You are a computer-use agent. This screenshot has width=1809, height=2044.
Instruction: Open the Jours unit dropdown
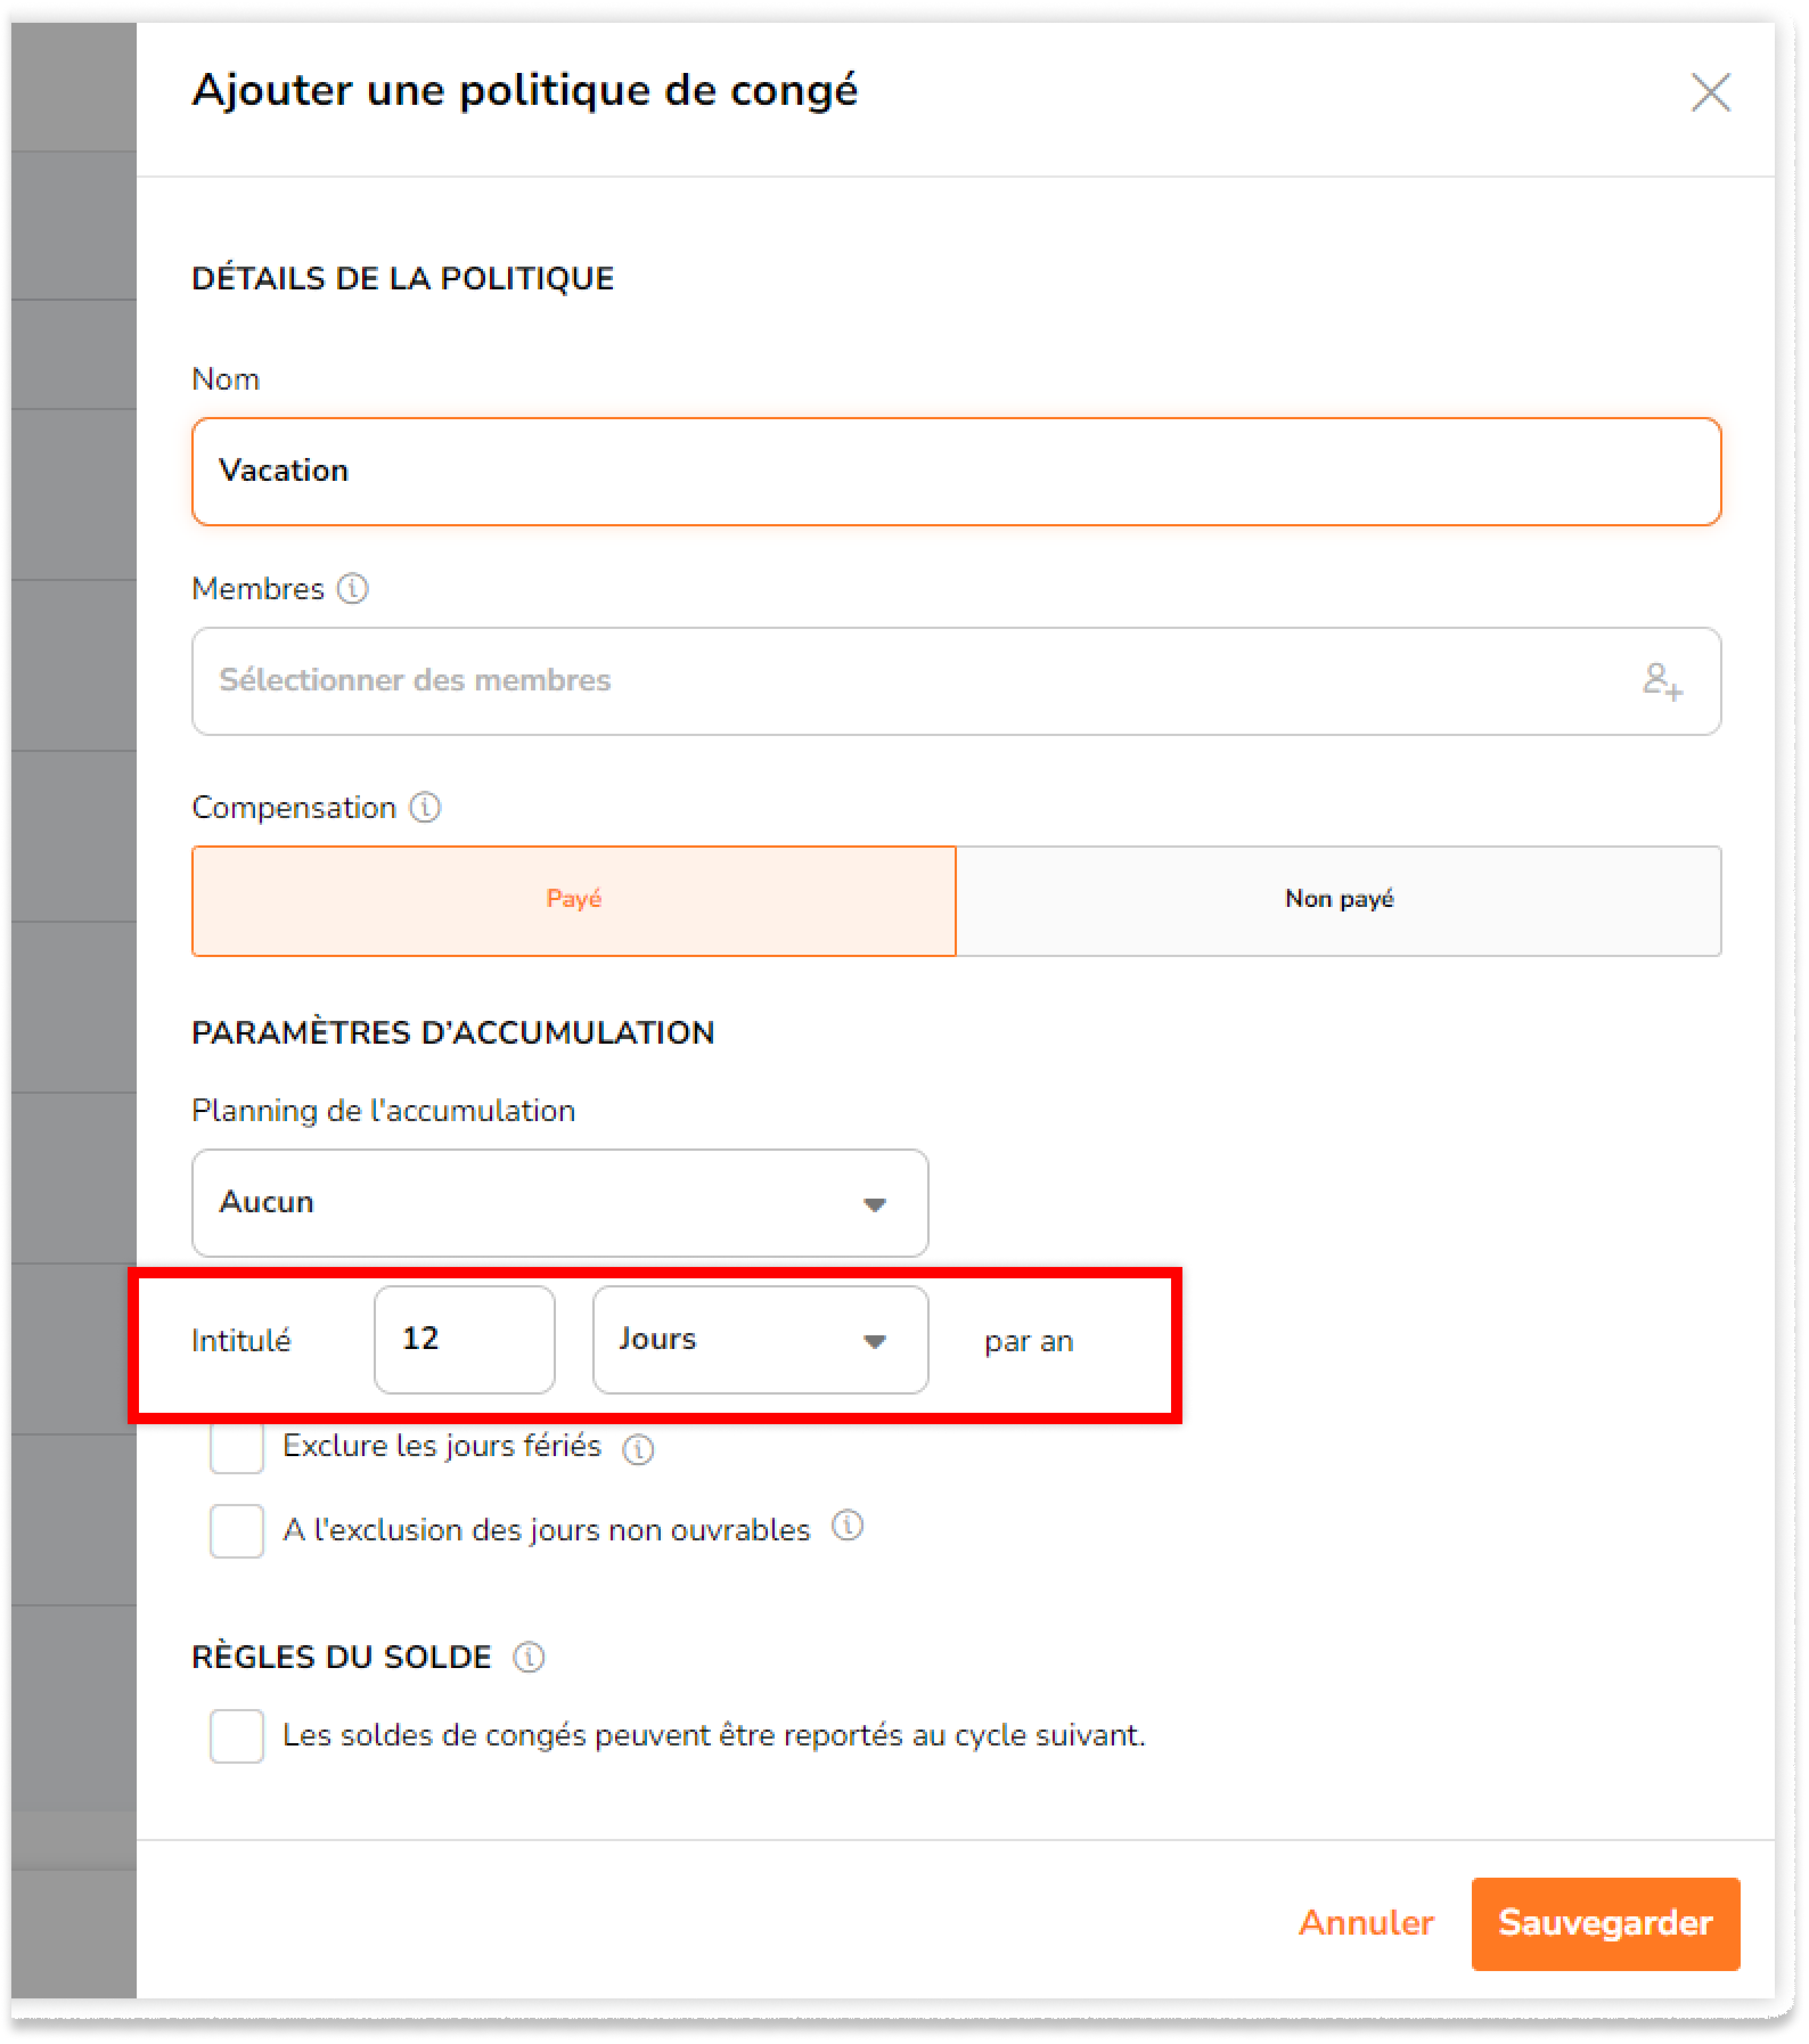pos(760,1339)
